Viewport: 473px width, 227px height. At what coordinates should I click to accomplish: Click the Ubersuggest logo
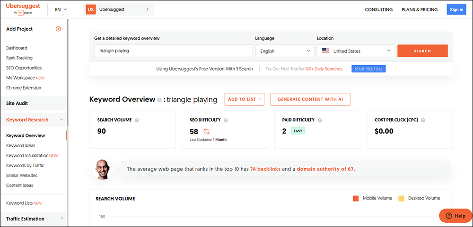pyautogui.click(x=23, y=9)
